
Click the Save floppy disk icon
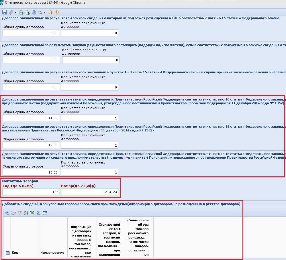pos(4,12)
